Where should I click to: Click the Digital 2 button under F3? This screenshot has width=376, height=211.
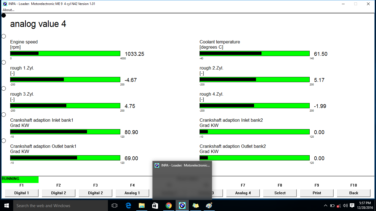point(96,193)
